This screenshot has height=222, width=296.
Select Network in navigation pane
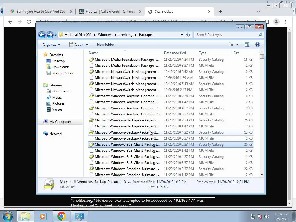click(56, 134)
